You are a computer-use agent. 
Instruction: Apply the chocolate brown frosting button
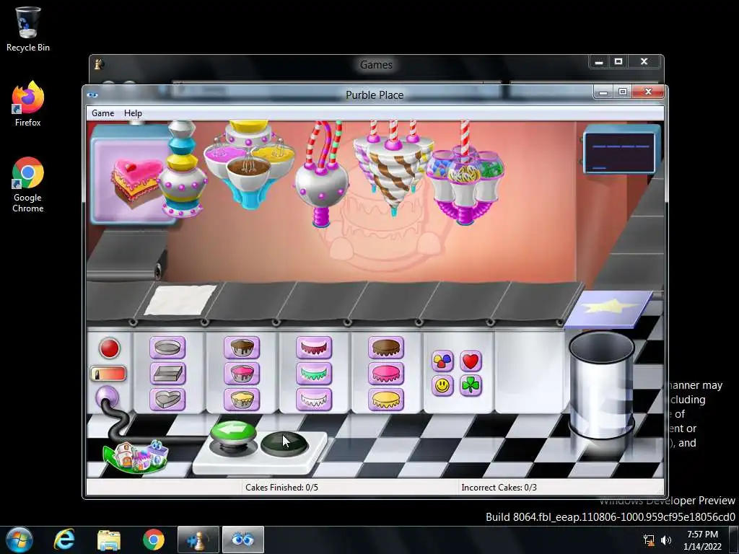point(386,348)
